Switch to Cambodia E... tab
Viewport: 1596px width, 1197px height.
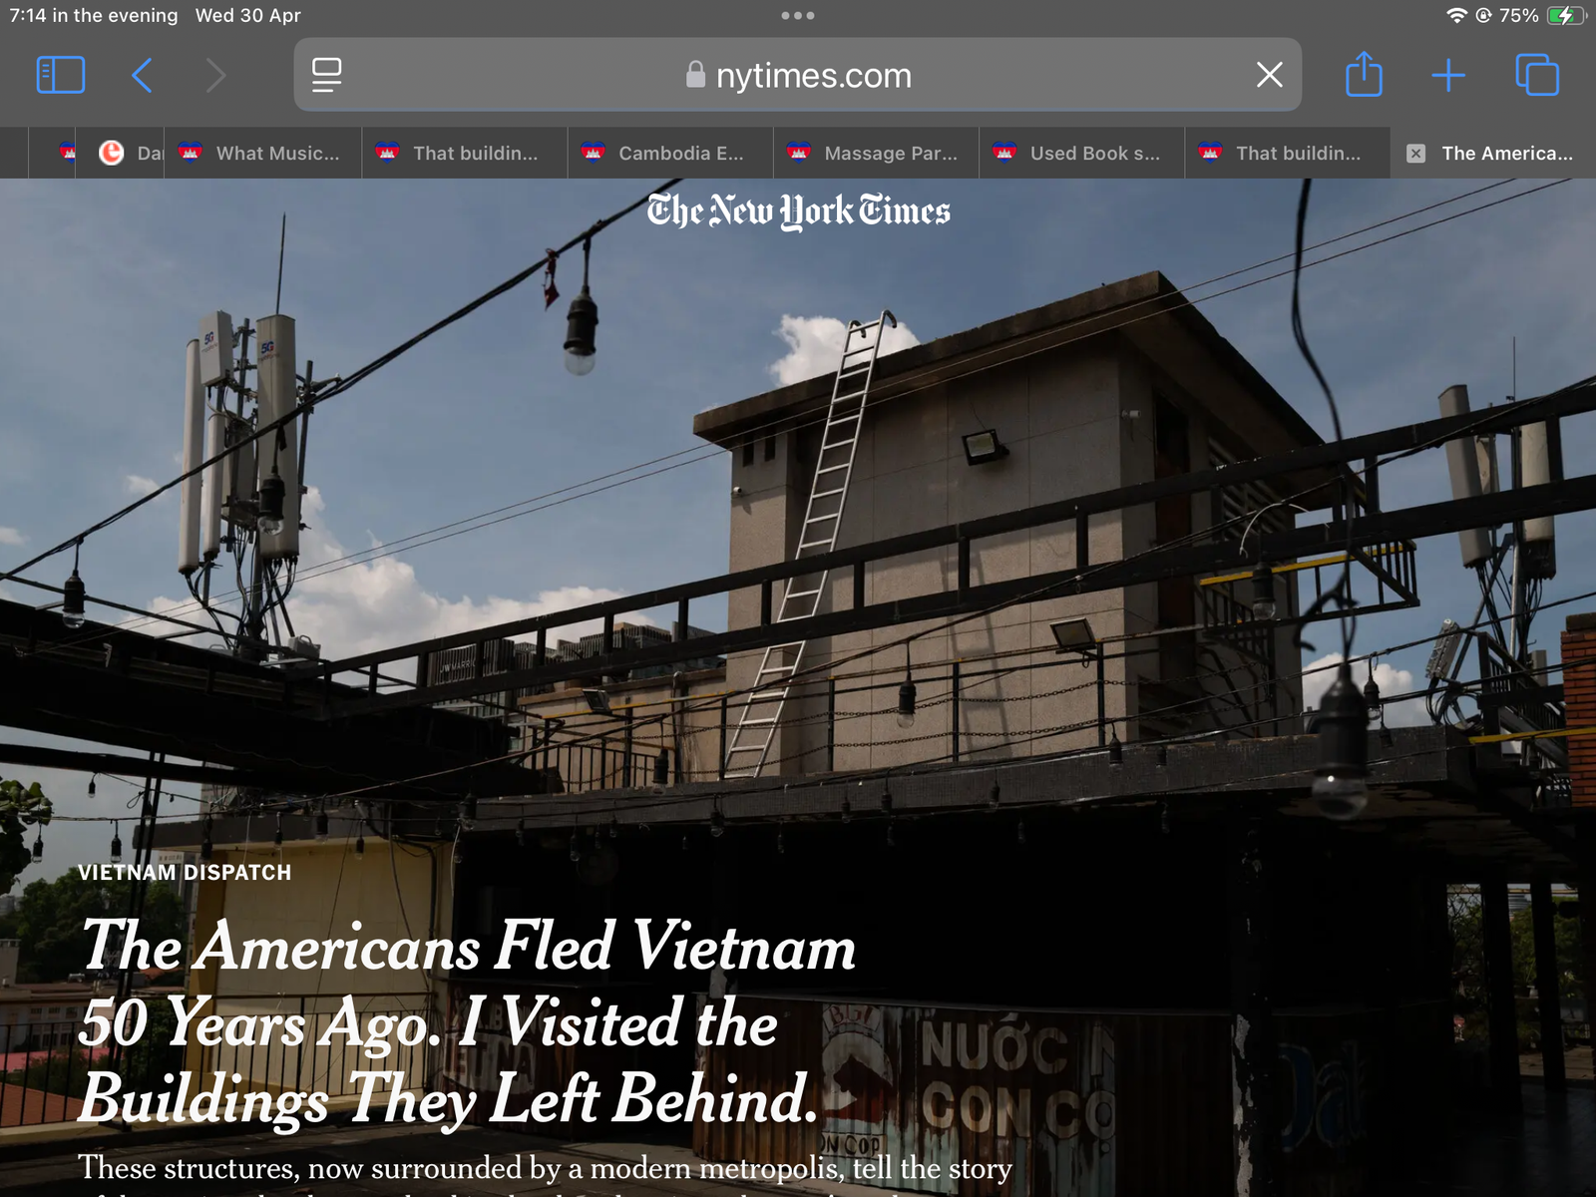pos(670,153)
